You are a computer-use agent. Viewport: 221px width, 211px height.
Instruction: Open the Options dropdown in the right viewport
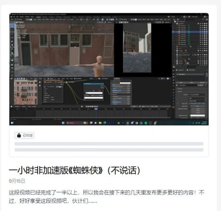[x=168, y=22]
